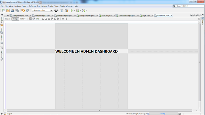Toggle horizontal resizability

click(x=63, y=19)
